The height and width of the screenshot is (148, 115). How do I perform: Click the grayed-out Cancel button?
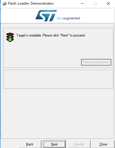79,144
